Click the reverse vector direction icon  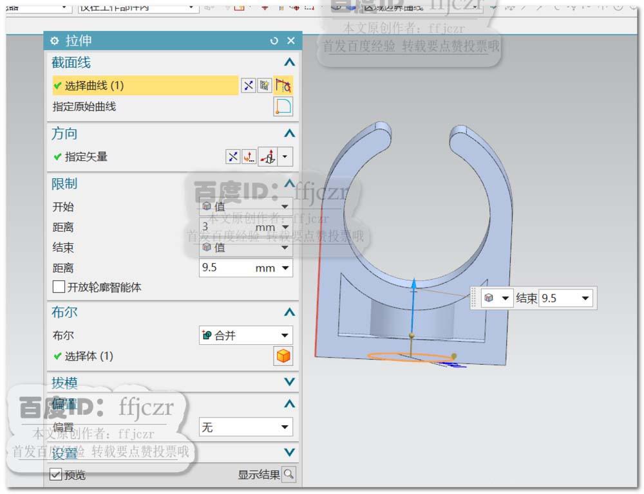coord(234,156)
